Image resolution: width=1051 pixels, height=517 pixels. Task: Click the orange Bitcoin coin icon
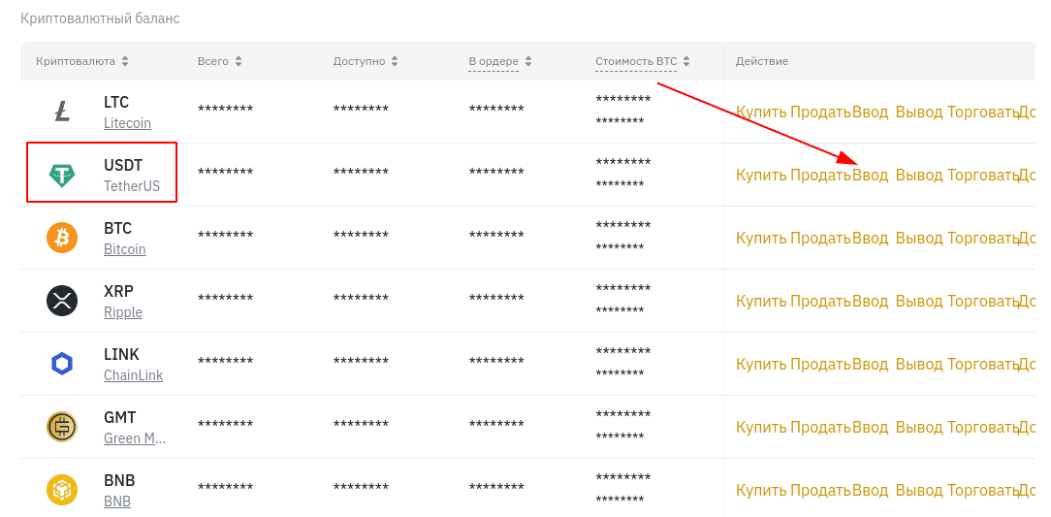click(62, 238)
